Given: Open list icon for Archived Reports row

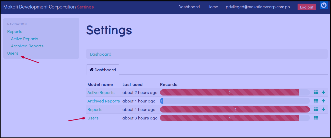Looking at the screenshot, I should (316, 101).
